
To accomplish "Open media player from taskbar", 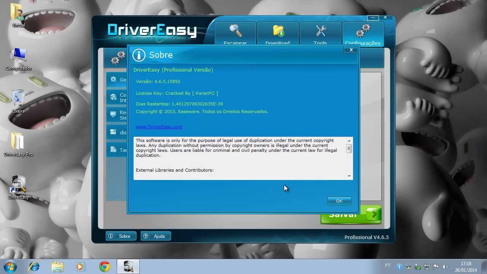I will coord(80,267).
